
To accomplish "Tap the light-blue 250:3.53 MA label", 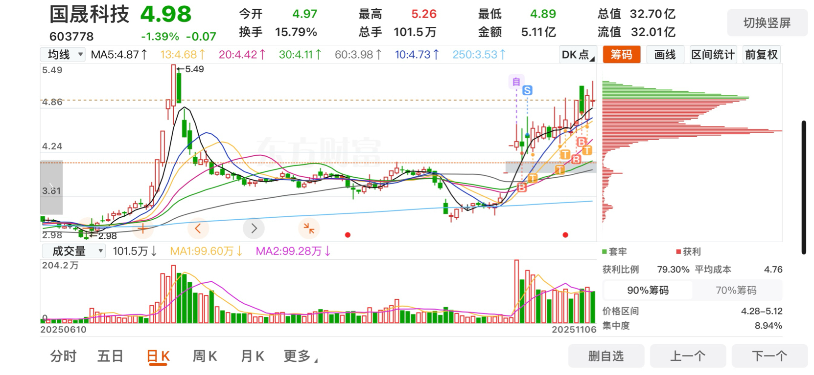I will (479, 55).
